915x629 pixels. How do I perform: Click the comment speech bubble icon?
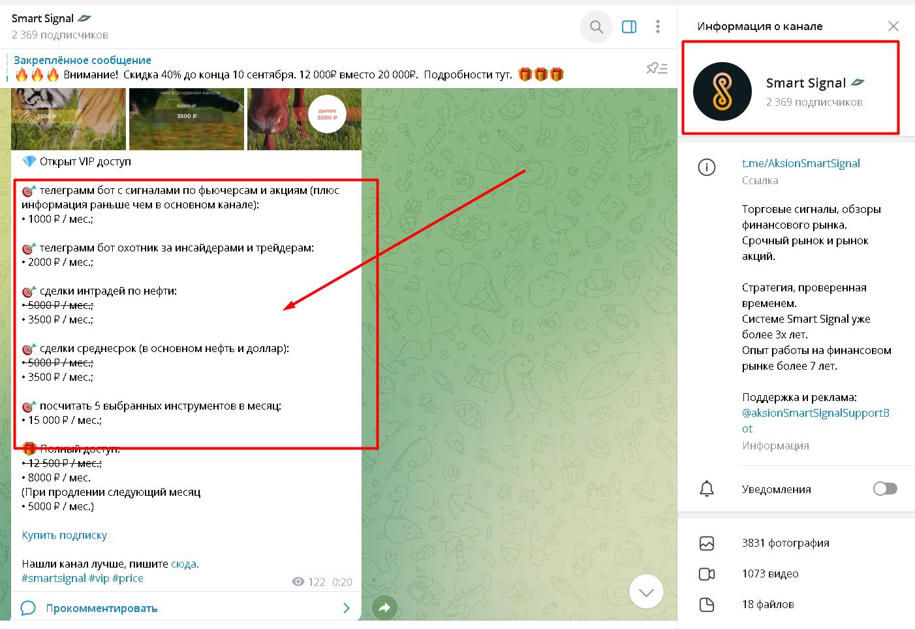(x=28, y=608)
